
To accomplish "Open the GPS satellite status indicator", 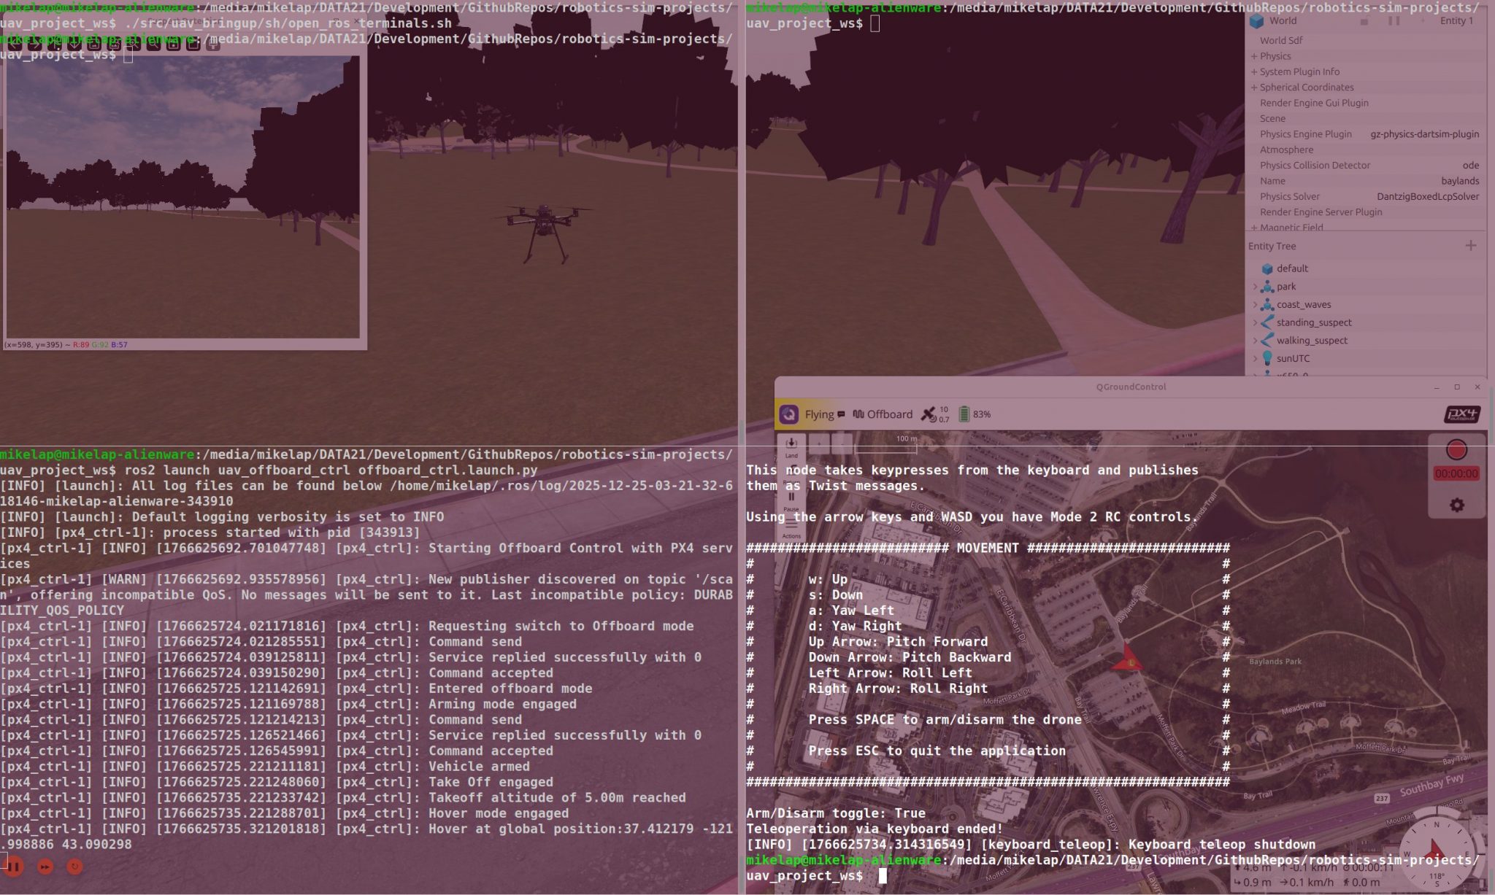I will coord(935,414).
